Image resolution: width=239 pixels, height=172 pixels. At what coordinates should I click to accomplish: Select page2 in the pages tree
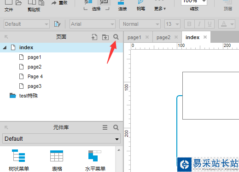35,67
